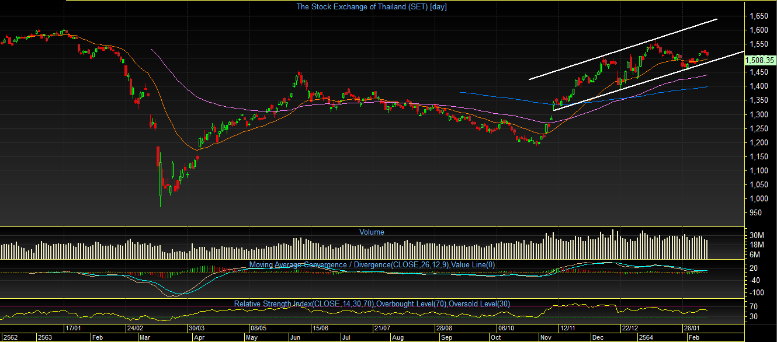Click the 1,200 price axis label
The height and width of the screenshot is (342, 777).
pyautogui.click(x=759, y=142)
